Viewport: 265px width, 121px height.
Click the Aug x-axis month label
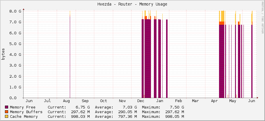click(66, 101)
